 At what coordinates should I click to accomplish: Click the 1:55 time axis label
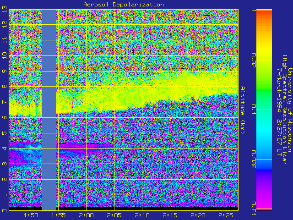coord(59,215)
